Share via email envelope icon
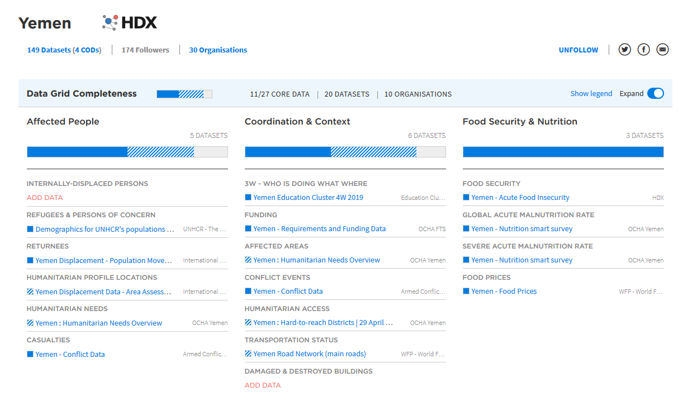Screen dimensions: 683x406 tap(662, 50)
